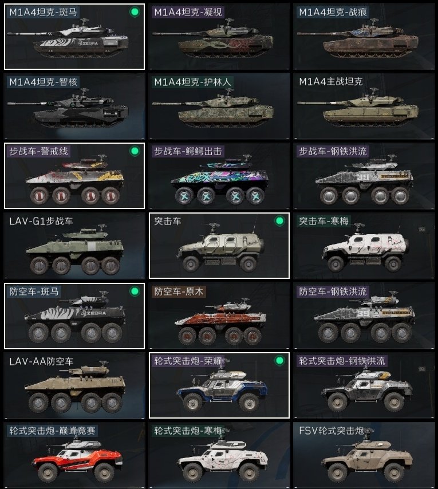Click the green equipped dot on 防空车-斑马
The height and width of the screenshot is (489, 438).
pos(135,291)
